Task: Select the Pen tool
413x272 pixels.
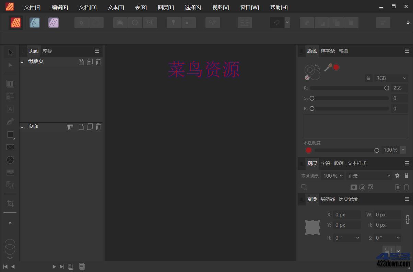Action: [10, 121]
